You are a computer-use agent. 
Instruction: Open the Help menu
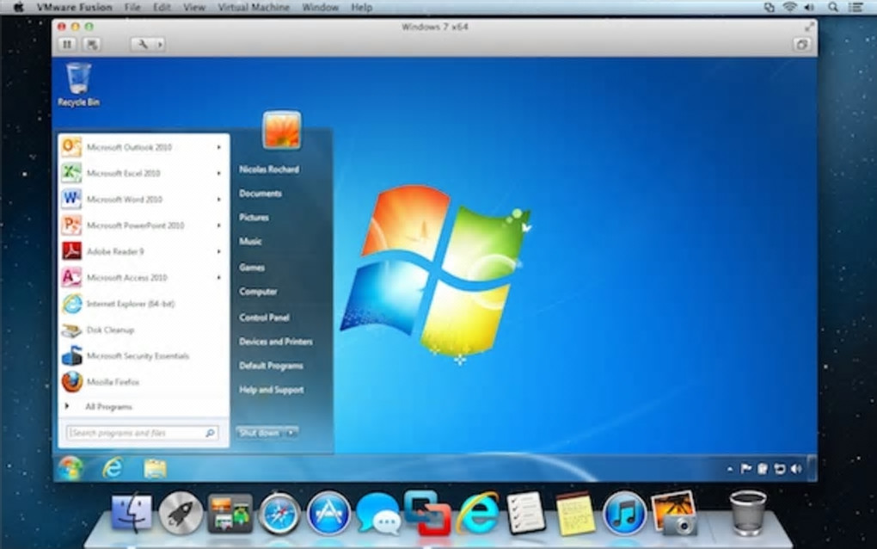(361, 7)
